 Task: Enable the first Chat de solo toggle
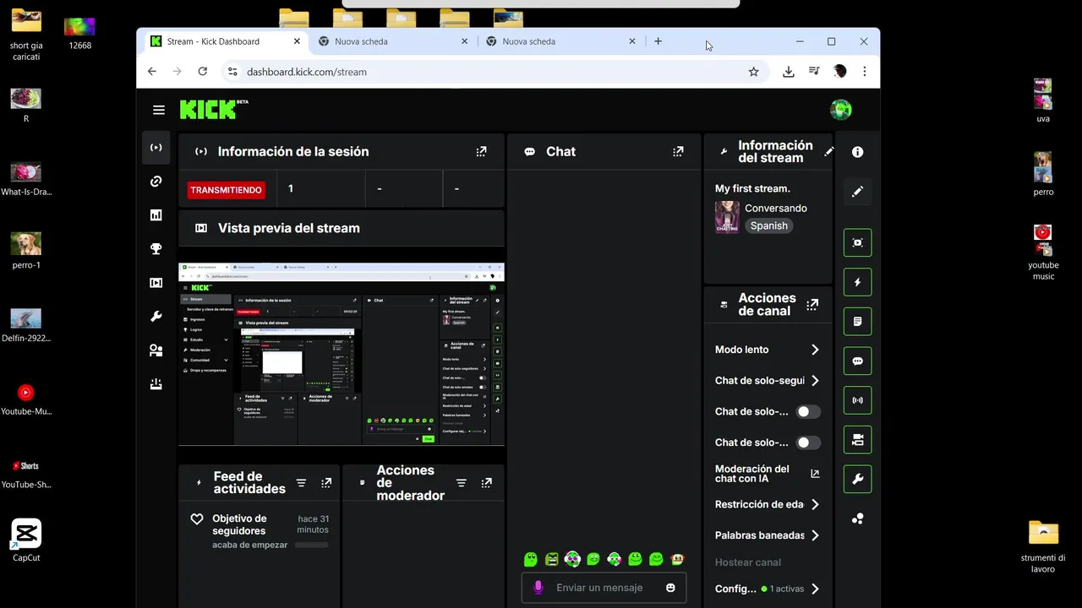[808, 412]
